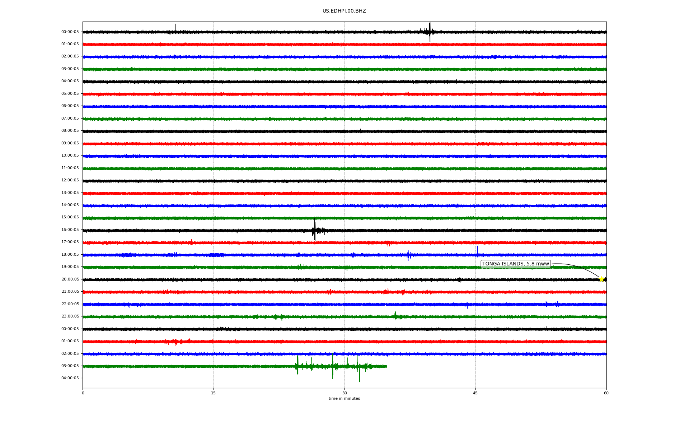Click the 20:00:05 time label
The width and height of the screenshot is (689, 431).
(70, 279)
